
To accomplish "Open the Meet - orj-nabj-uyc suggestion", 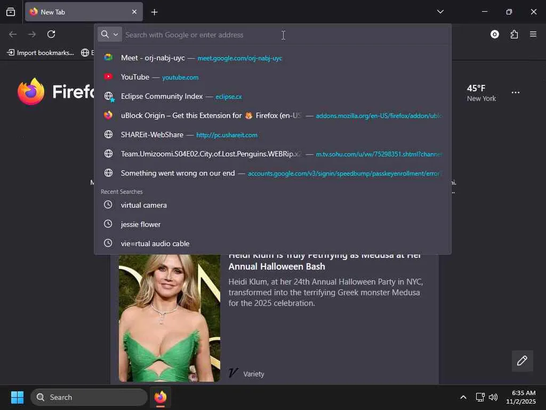I will (x=272, y=58).
